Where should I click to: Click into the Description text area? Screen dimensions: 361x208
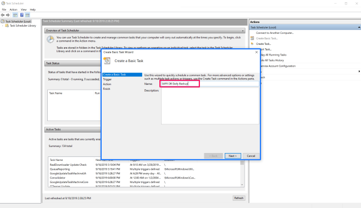[210, 106]
